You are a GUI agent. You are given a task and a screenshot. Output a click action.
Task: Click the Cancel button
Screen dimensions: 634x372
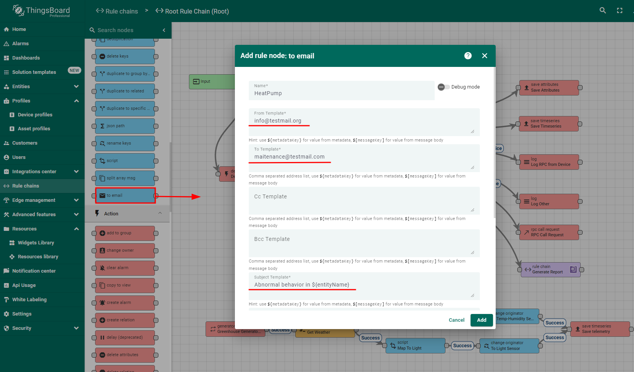pos(456,320)
